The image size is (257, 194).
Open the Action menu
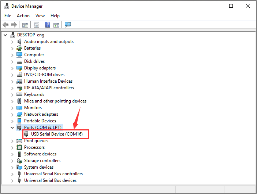pos(23,16)
